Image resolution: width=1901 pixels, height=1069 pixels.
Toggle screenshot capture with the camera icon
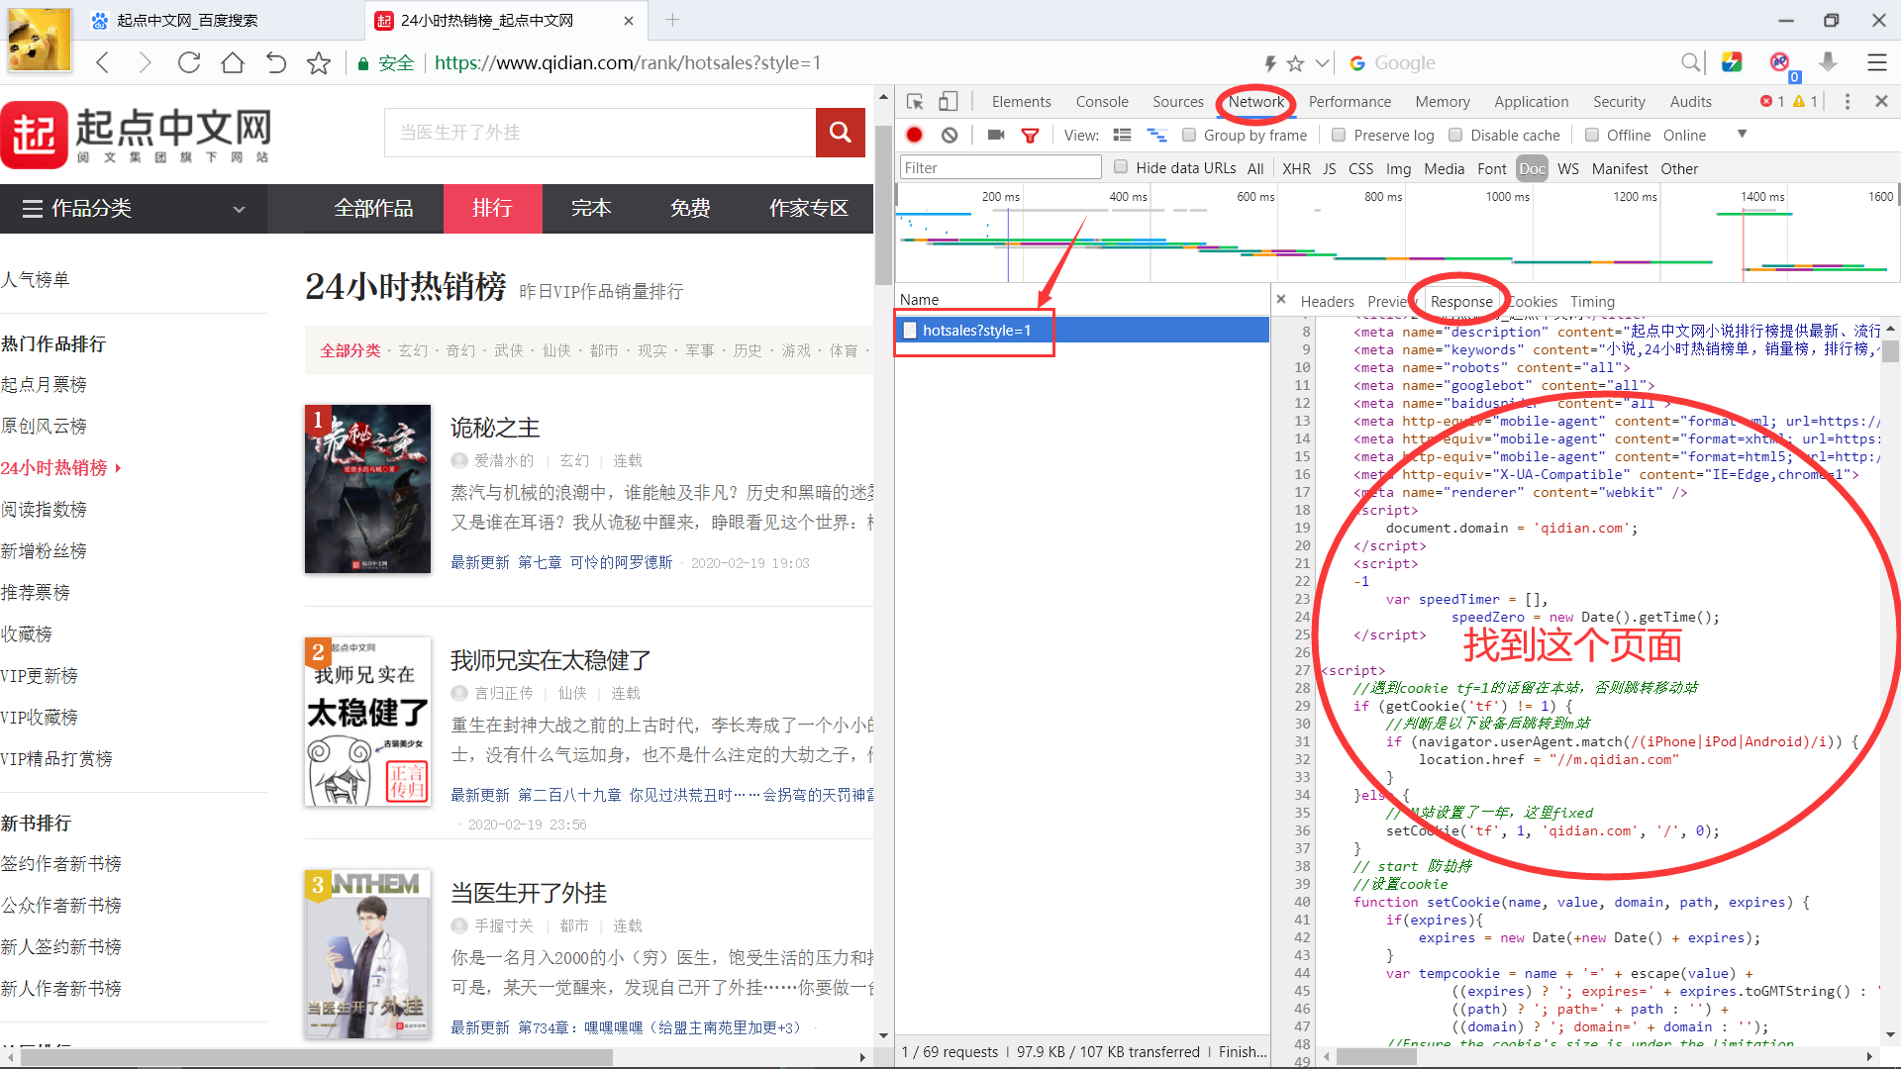pyautogui.click(x=996, y=135)
